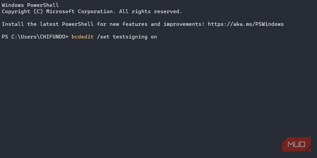Click the word Microsoft
Screen dimensions: 317x158
[60, 12]
